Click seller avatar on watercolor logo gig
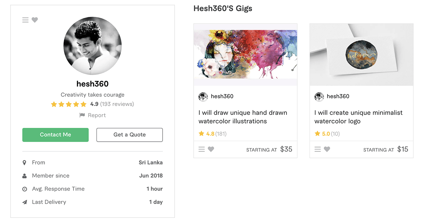The height and width of the screenshot is (222, 424). pos(319,97)
